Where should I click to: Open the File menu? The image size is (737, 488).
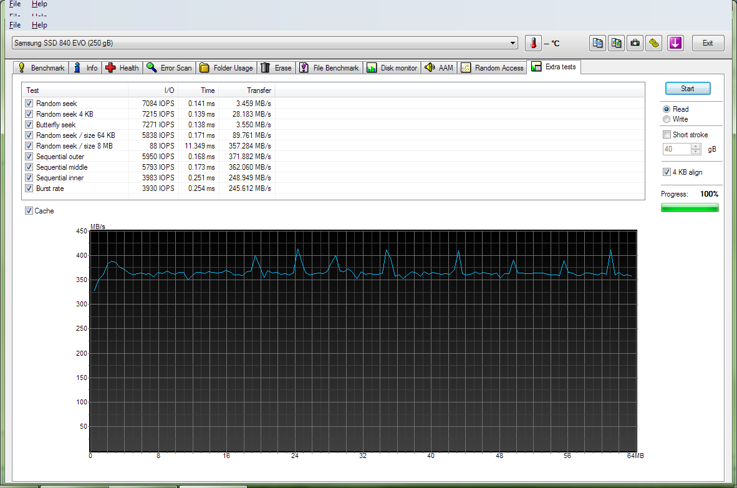[15, 25]
